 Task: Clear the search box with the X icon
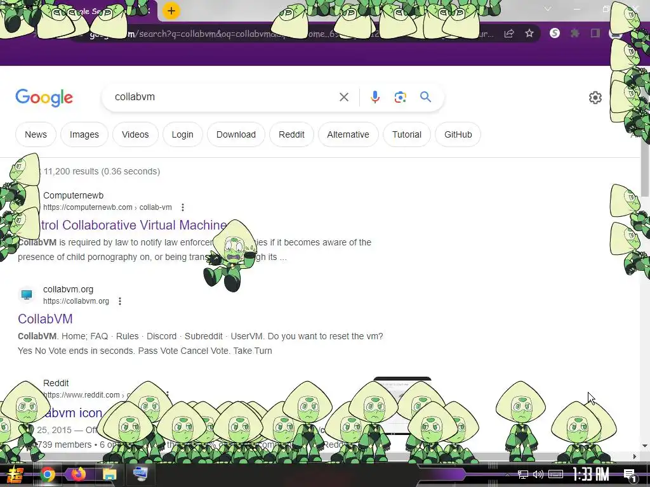tap(344, 97)
